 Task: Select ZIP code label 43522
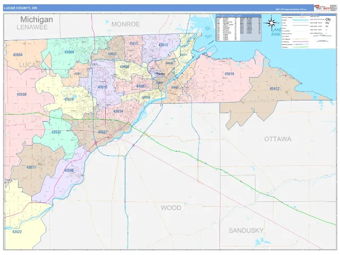(17, 232)
